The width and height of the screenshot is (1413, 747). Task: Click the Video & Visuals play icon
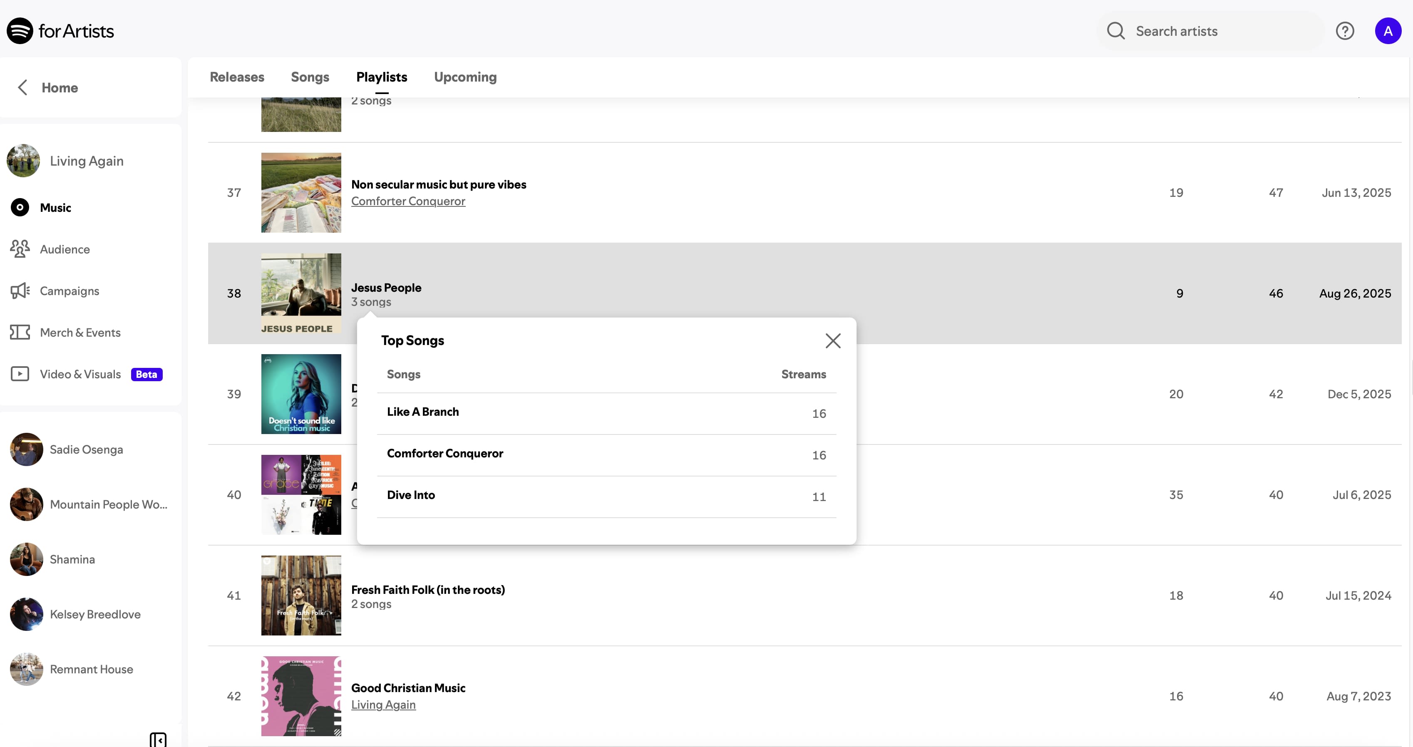coord(20,374)
